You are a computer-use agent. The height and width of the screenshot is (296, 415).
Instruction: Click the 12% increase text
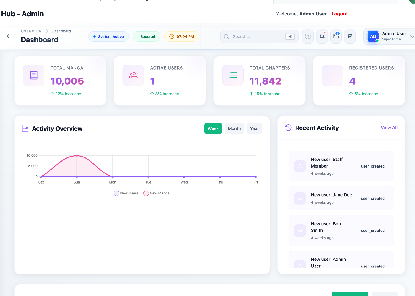[x=68, y=94]
